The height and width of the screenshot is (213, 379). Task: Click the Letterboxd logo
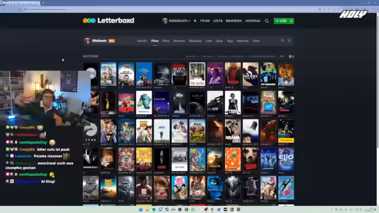[x=108, y=21]
